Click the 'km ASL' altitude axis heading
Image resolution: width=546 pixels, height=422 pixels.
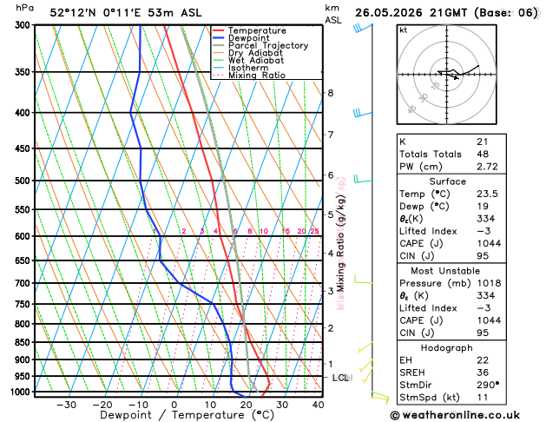(333, 14)
